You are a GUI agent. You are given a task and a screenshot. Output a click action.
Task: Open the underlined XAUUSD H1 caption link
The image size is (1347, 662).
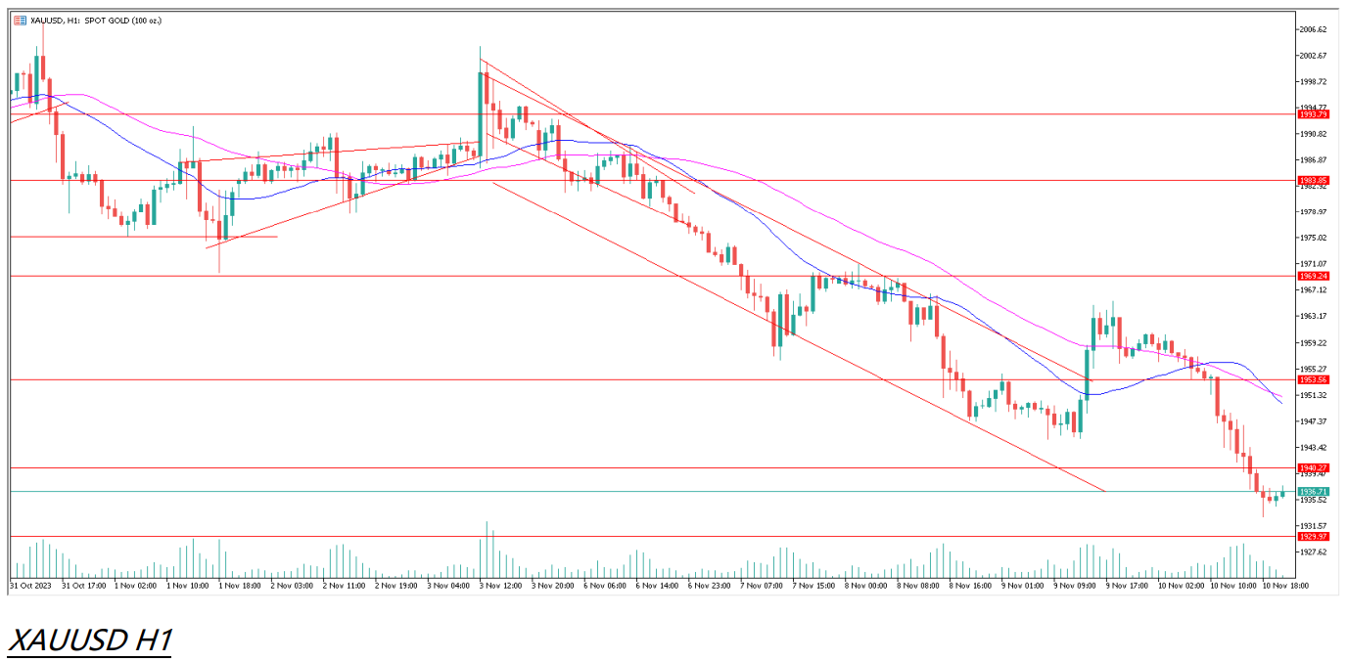coord(90,640)
